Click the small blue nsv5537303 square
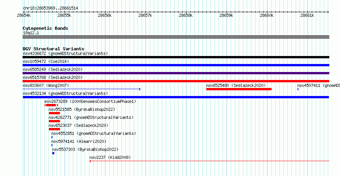The height and width of the screenshot is (176, 340). 53,153
